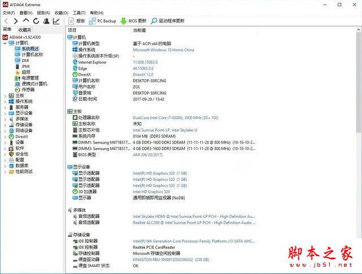The height and width of the screenshot is (274, 362).
Task: Click the 配置 icon in tree
Action: (x=11, y=160)
